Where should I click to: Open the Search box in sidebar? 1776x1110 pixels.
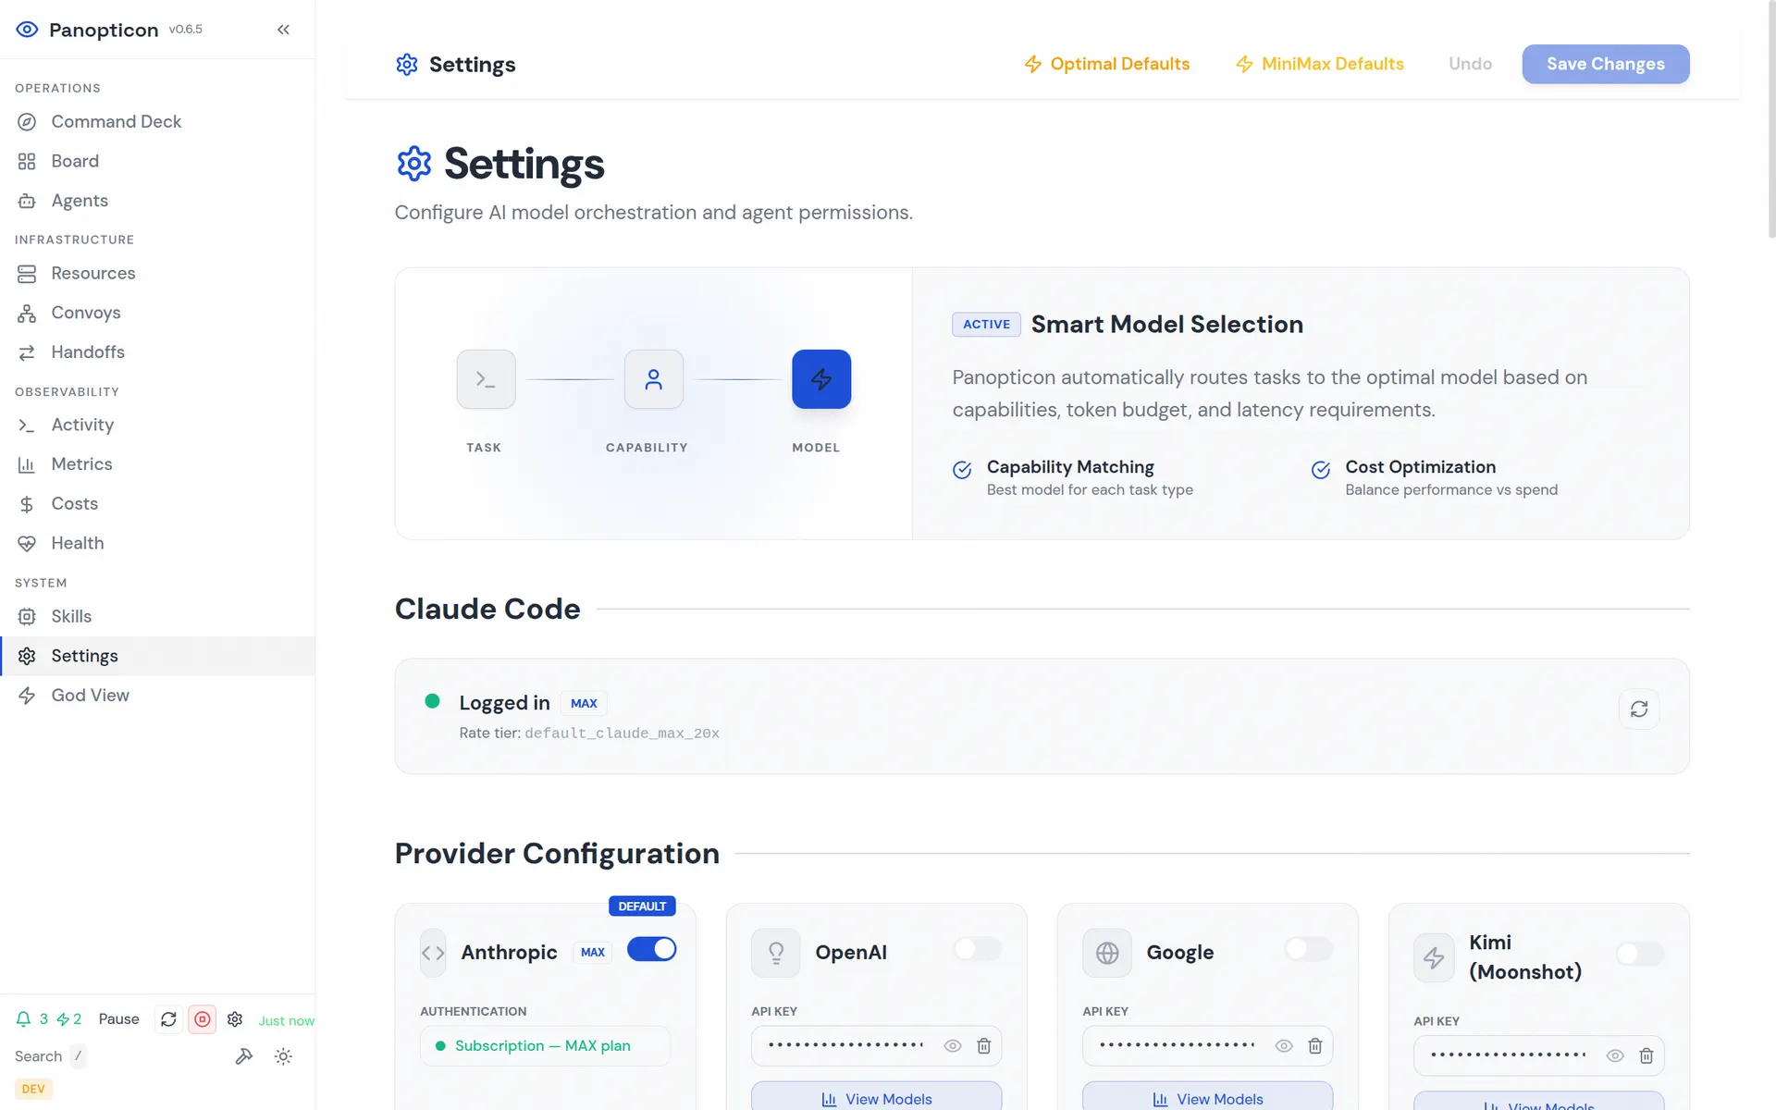coord(51,1056)
